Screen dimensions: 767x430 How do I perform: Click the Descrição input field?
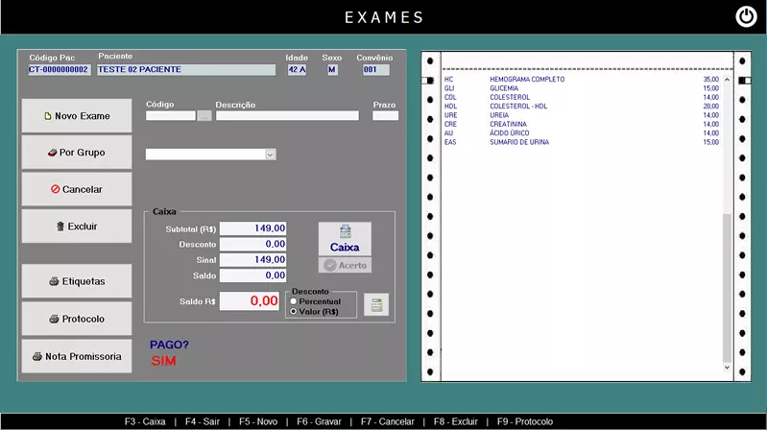point(287,116)
